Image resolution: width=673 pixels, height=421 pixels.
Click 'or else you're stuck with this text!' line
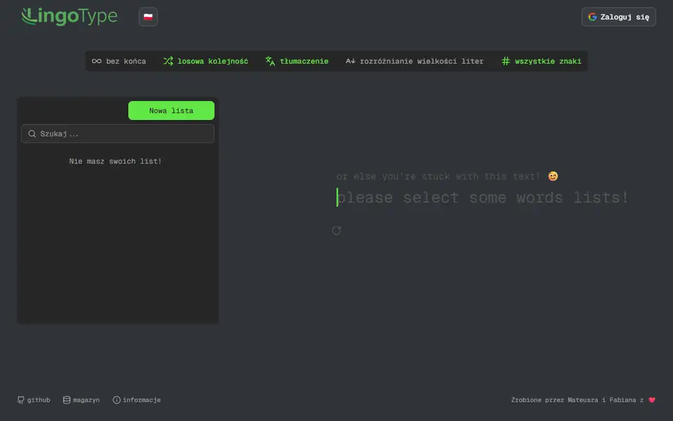[x=438, y=176]
